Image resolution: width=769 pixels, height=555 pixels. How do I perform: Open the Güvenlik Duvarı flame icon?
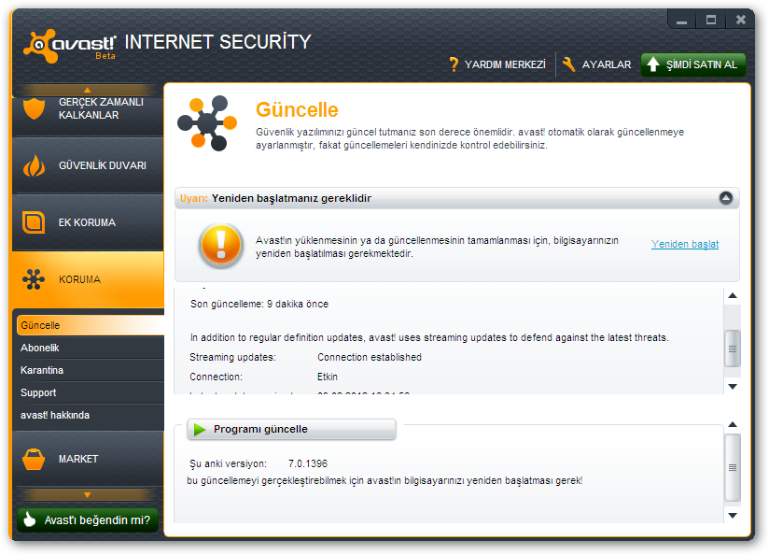(35, 166)
